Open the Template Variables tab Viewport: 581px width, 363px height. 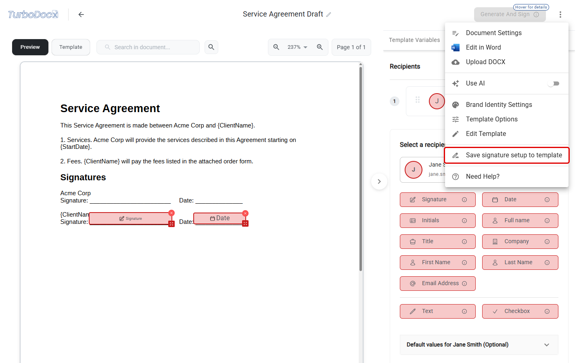(x=414, y=40)
